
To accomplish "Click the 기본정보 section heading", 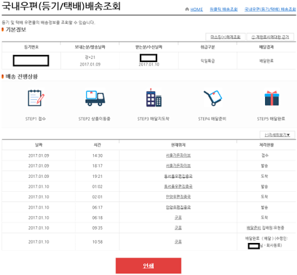I will (x=16, y=29).
